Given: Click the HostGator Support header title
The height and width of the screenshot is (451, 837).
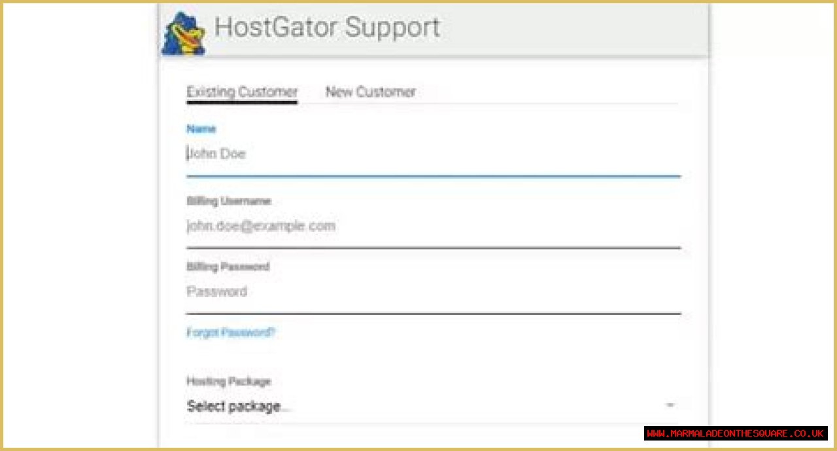Looking at the screenshot, I should 327,27.
